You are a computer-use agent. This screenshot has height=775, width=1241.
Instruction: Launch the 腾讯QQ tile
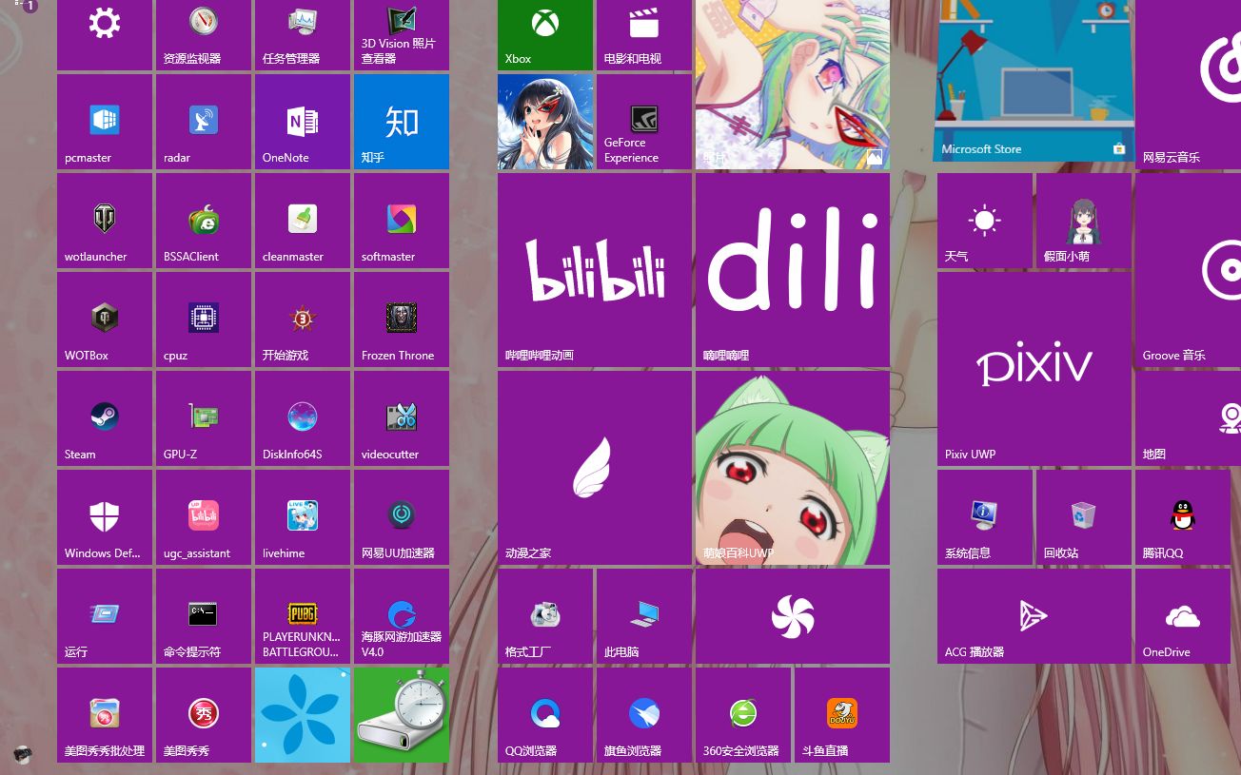(1183, 517)
